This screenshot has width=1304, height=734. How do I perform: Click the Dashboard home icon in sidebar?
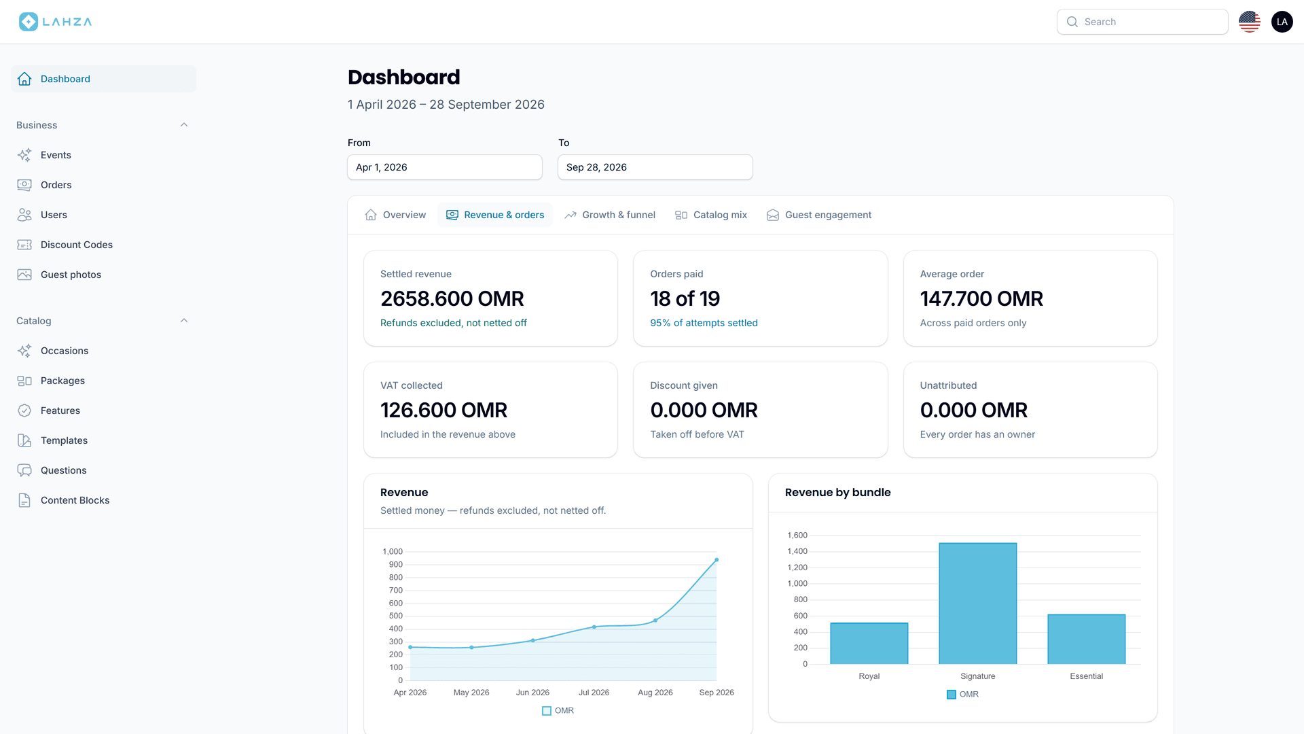(24, 79)
